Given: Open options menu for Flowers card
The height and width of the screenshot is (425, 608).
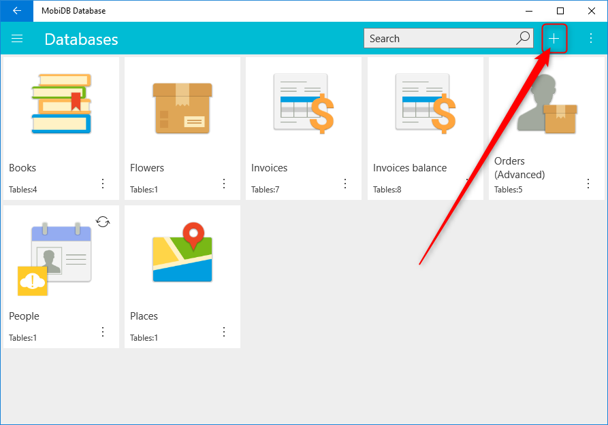Looking at the screenshot, I should [224, 183].
